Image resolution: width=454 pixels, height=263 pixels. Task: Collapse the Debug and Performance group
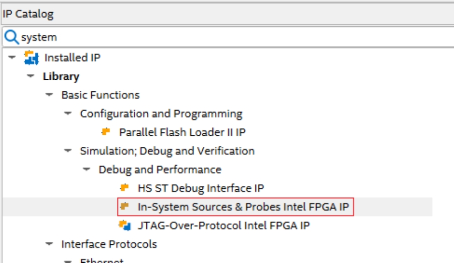(x=87, y=169)
